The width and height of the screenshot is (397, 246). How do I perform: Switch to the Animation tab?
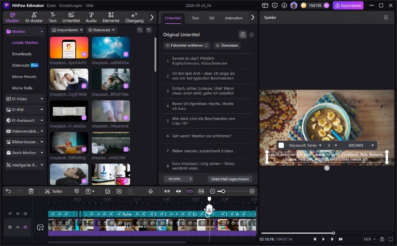[x=234, y=18]
